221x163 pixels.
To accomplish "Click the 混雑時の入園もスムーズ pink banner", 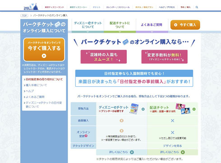I will pos(104,57).
